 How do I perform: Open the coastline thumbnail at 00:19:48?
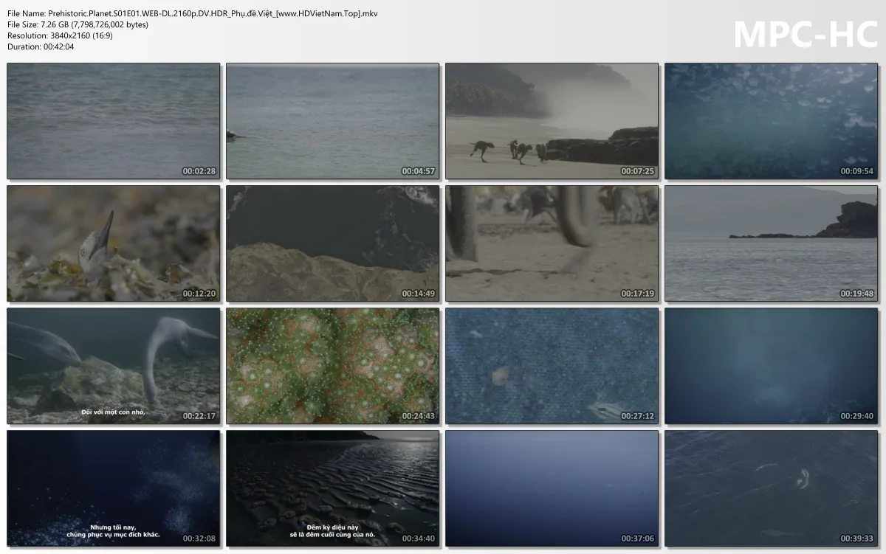(x=770, y=243)
